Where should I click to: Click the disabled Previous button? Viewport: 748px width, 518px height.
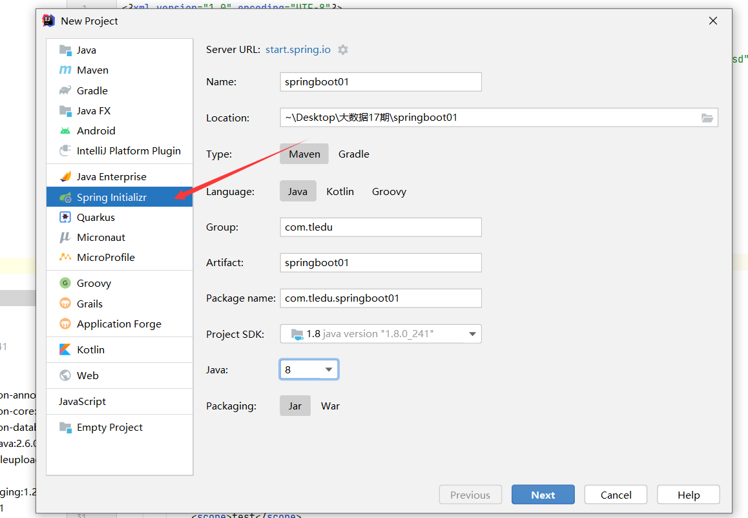coord(470,495)
